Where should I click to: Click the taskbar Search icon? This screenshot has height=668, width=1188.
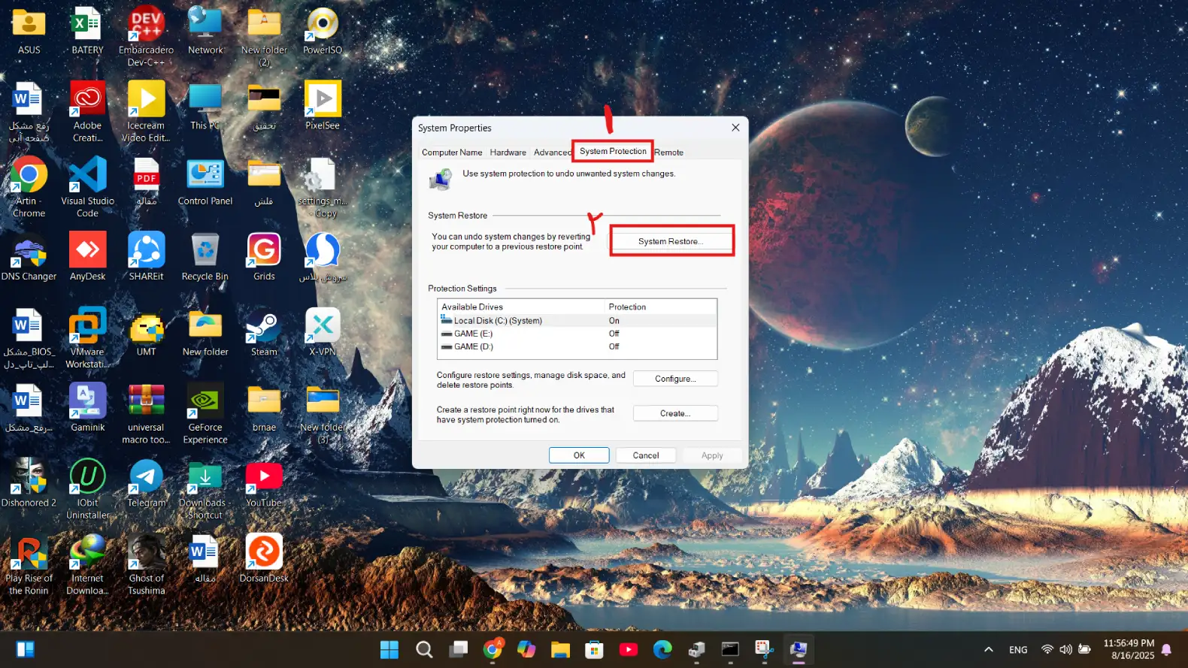click(x=424, y=649)
